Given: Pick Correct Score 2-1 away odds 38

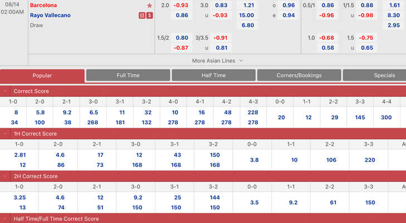Looking at the screenshot, I should [67, 123].
